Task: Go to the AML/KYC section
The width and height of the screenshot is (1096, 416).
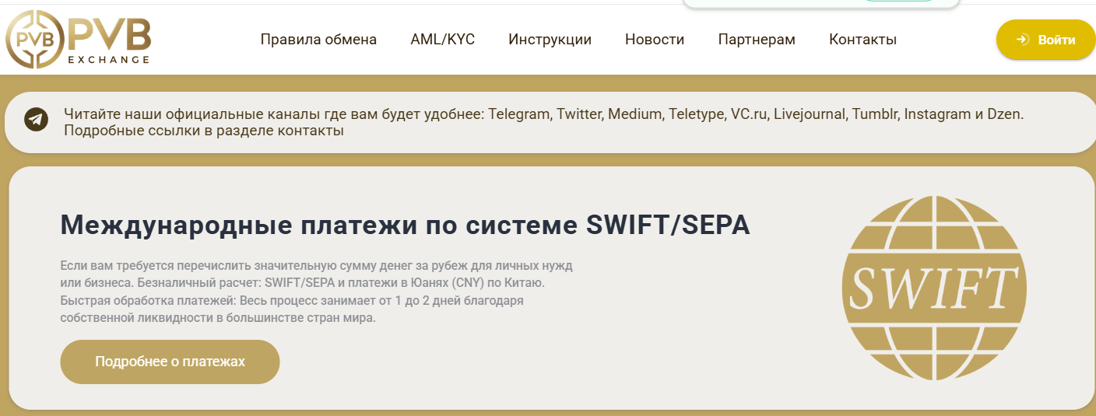Action: [x=442, y=40]
